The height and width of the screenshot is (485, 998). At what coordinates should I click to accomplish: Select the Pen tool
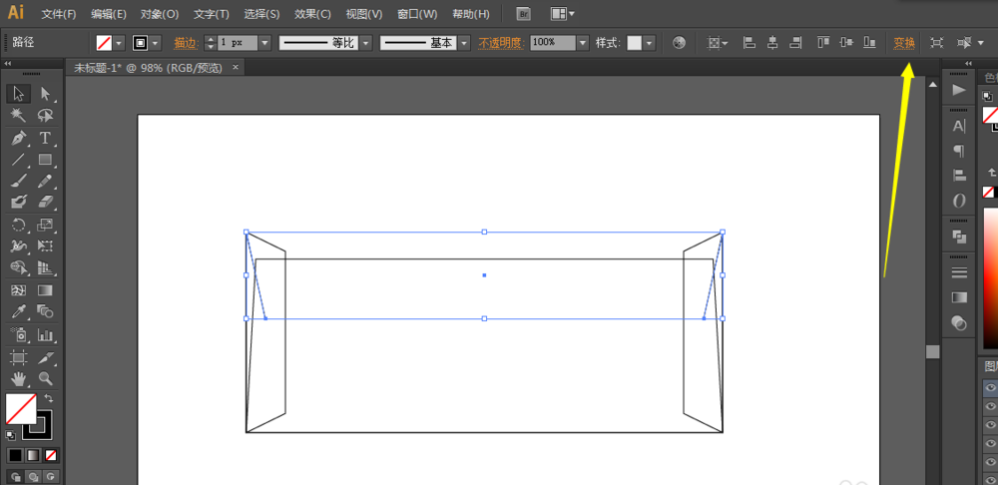[18, 138]
